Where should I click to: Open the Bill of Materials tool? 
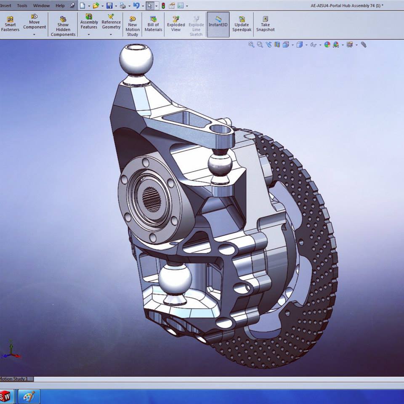tap(153, 24)
